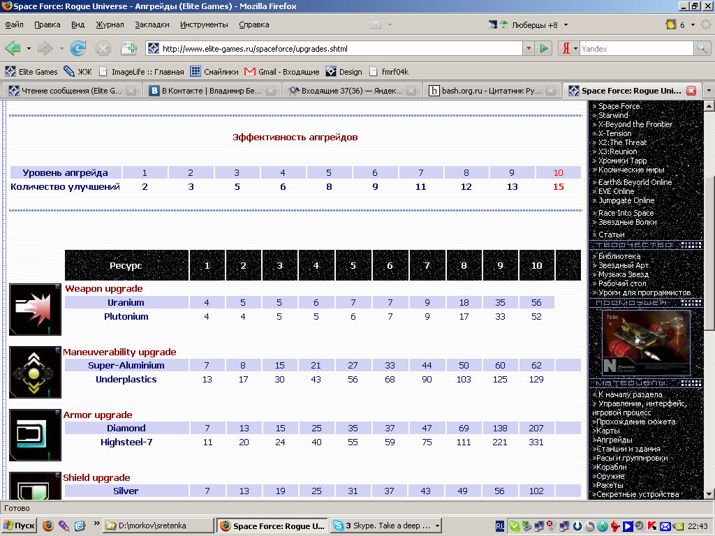
Task: Click the Windows Пуск start button
Action: click(20, 526)
